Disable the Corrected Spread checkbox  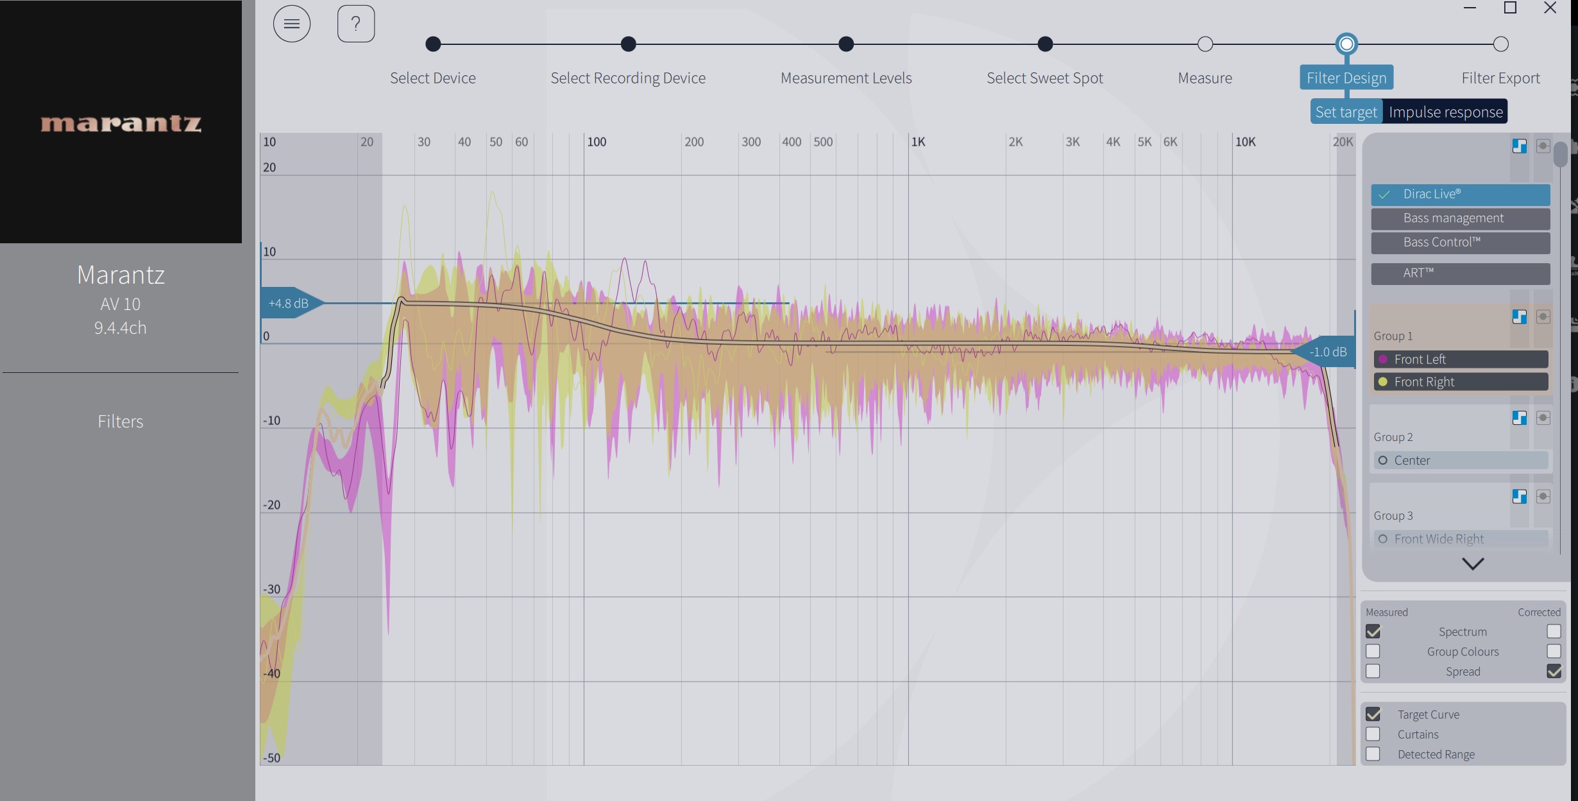[1554, 671]
